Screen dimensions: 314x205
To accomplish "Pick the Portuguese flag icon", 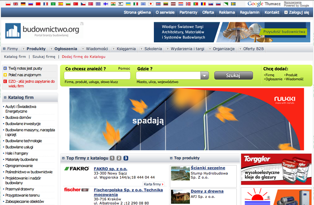I will click(196, 4).
